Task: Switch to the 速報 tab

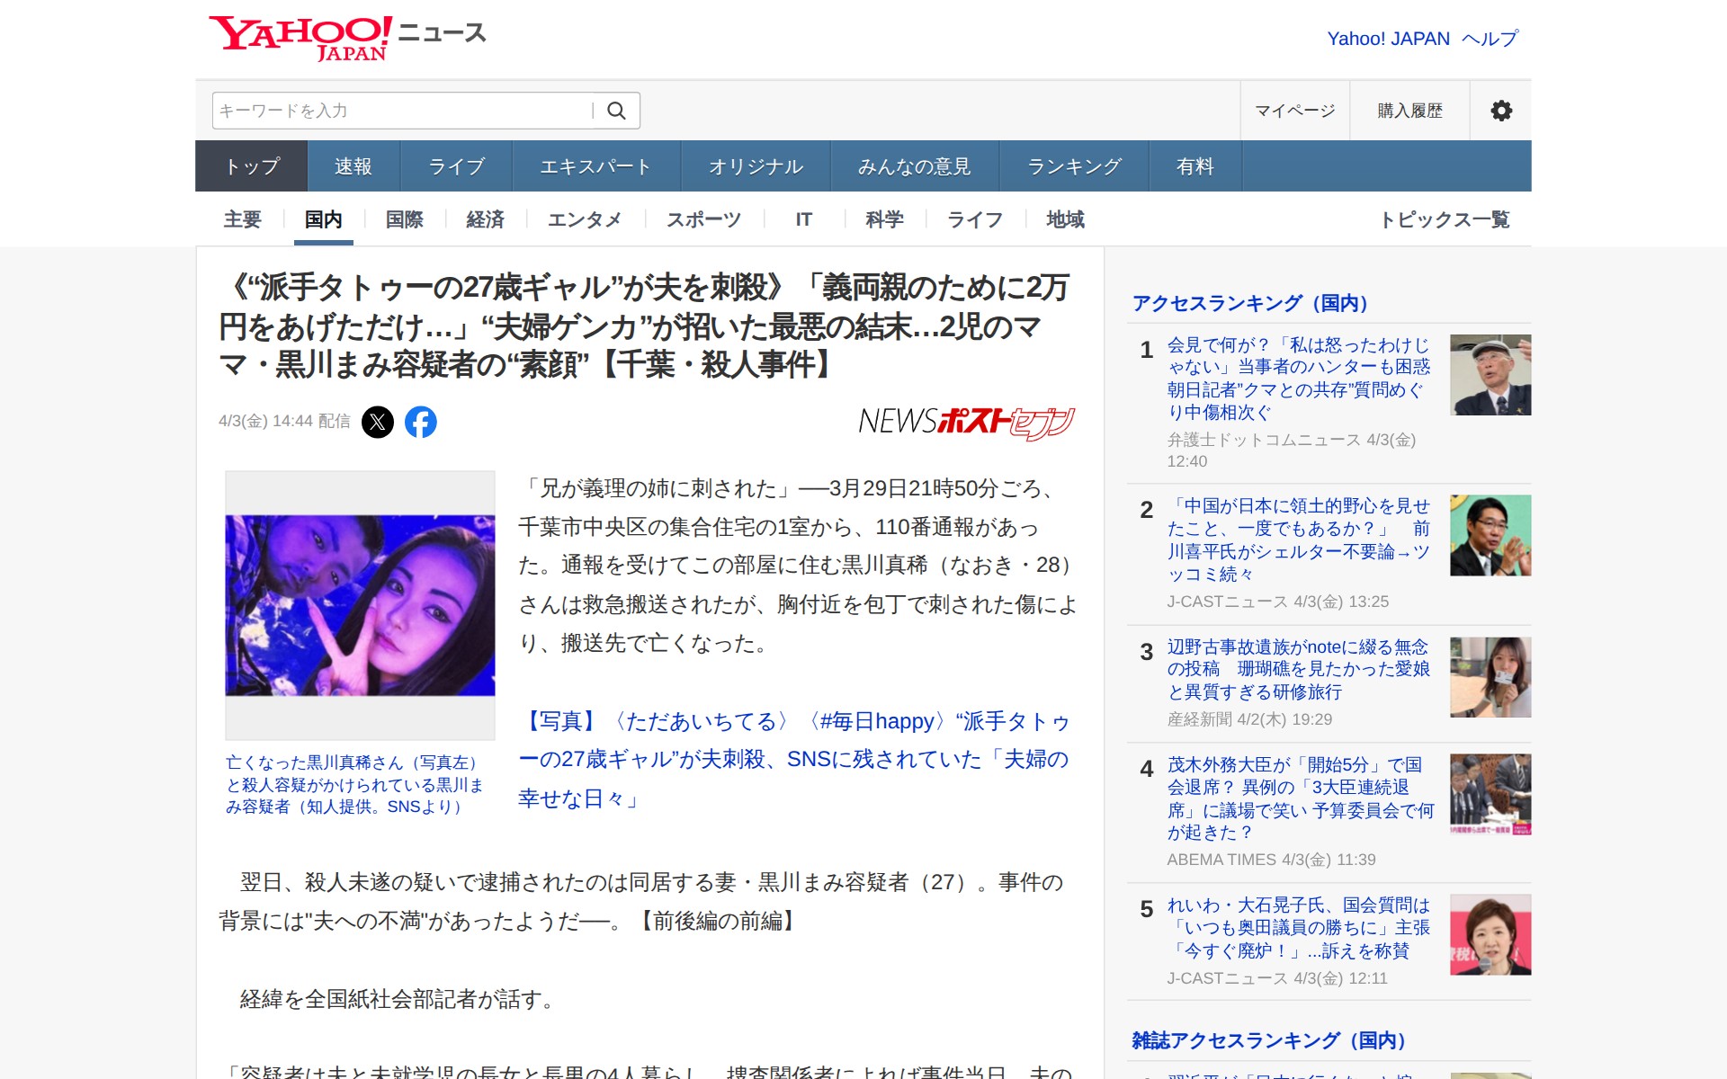Action: pyautogui.click(x=353, y=166)
